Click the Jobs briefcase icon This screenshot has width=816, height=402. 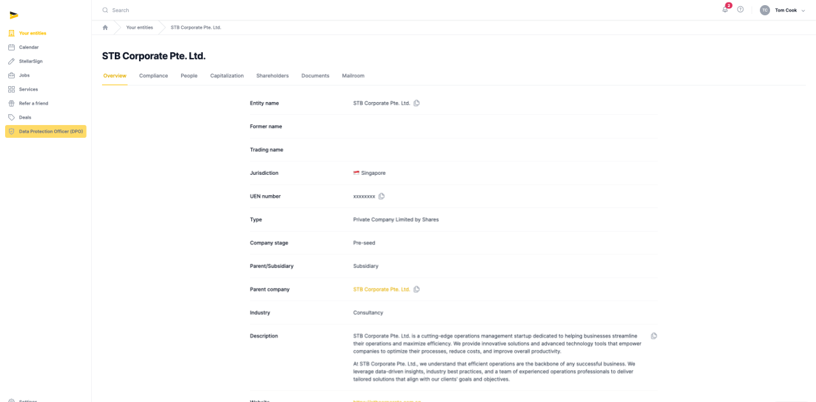11,75
